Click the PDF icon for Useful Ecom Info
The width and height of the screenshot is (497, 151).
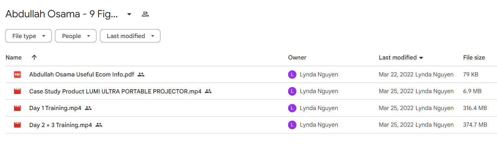pyautogui.click(x=17, y=75)
